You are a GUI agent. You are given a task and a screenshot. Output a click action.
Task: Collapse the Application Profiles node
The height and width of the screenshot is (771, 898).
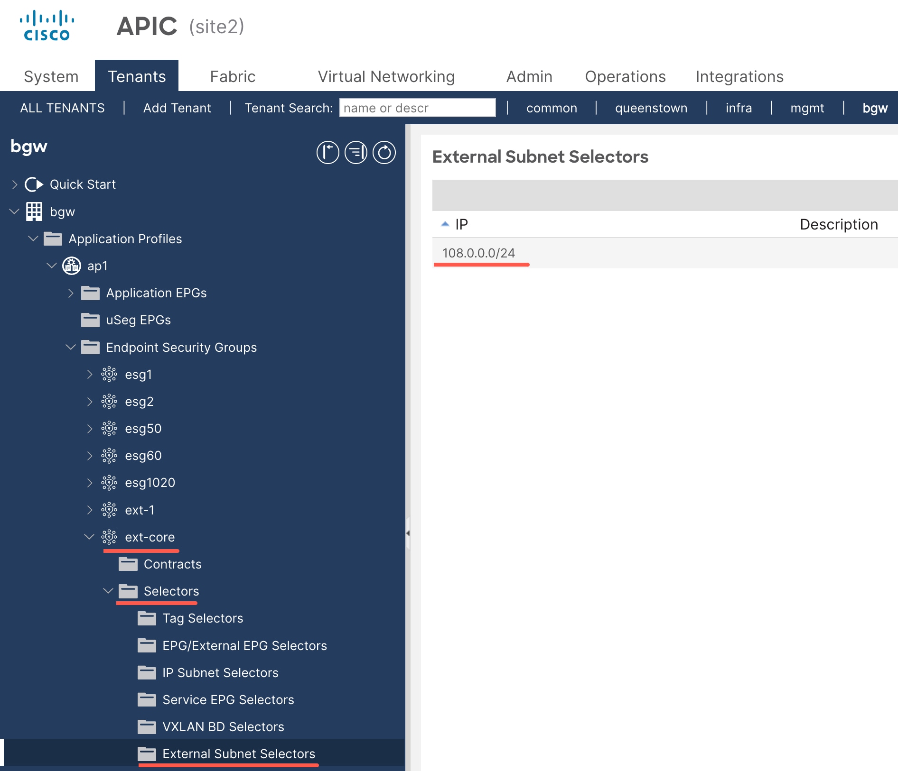(x=33, y=239)
